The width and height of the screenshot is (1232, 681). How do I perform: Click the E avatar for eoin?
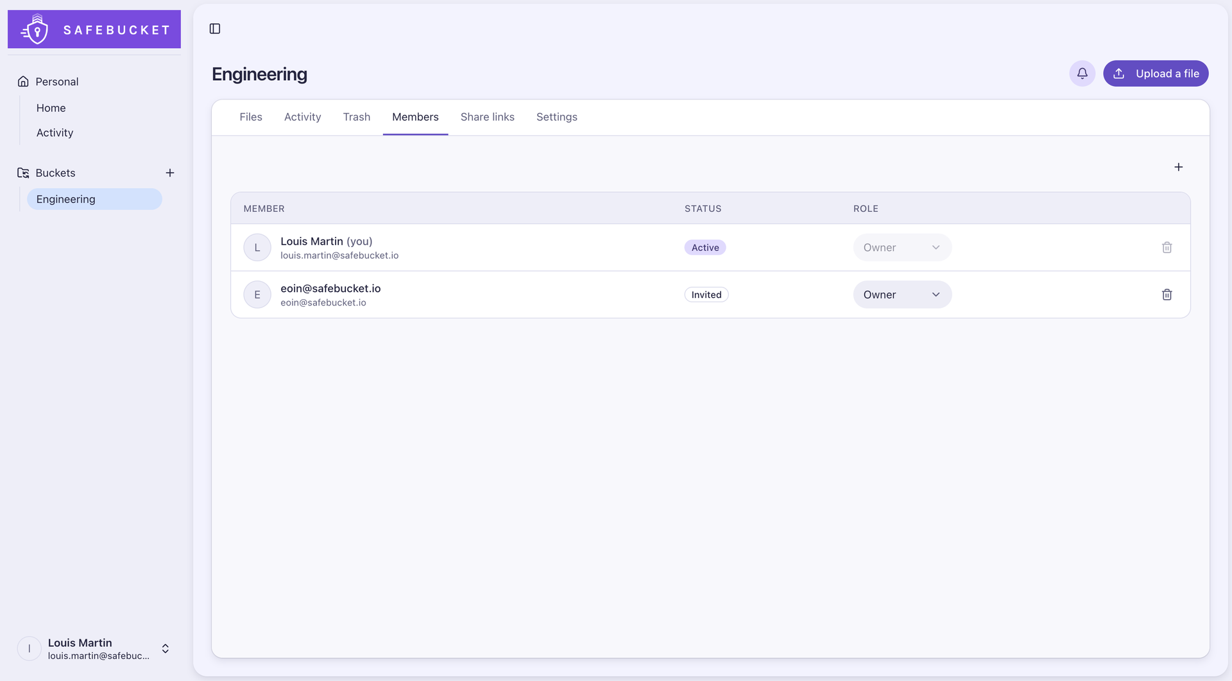coord(257,295)
